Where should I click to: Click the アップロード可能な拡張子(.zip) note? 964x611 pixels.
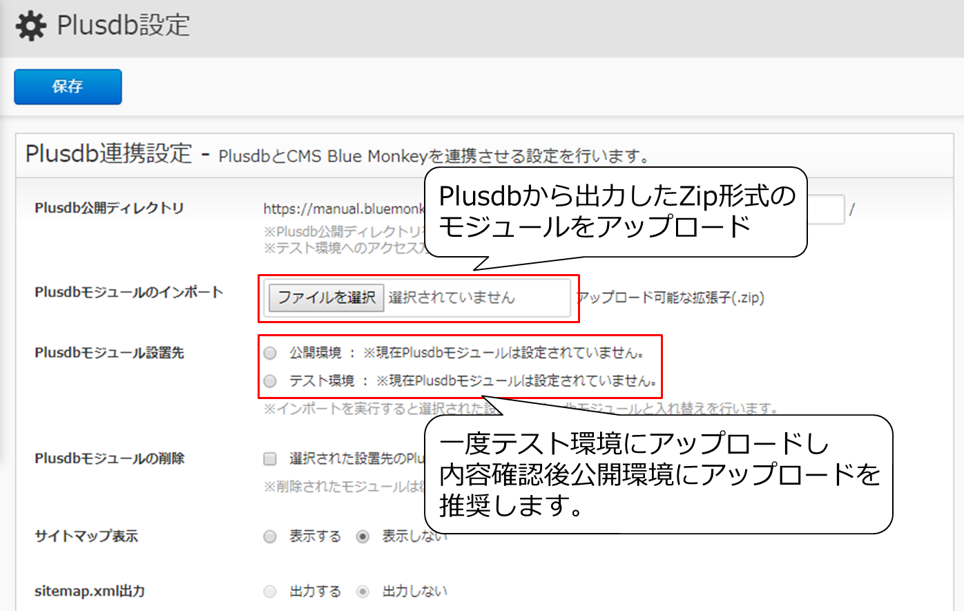671,298
